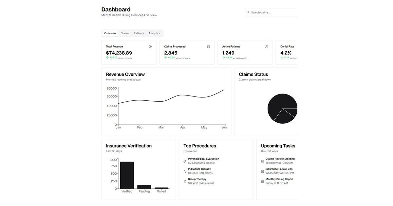Click the largest slice of Claims Status pie
The image size is (393, 206).
[x=277, y=105]
